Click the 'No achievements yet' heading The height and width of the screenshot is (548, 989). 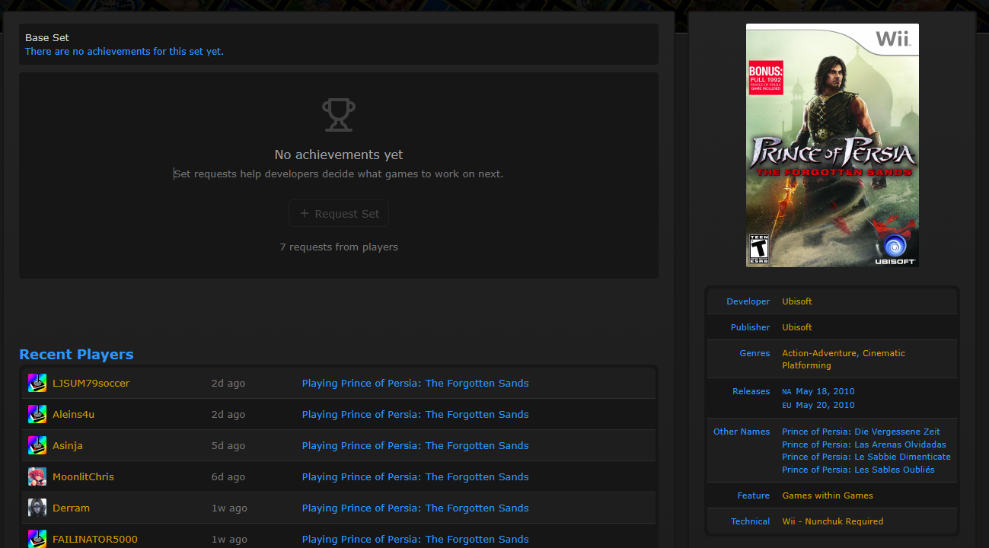point(339,155)
